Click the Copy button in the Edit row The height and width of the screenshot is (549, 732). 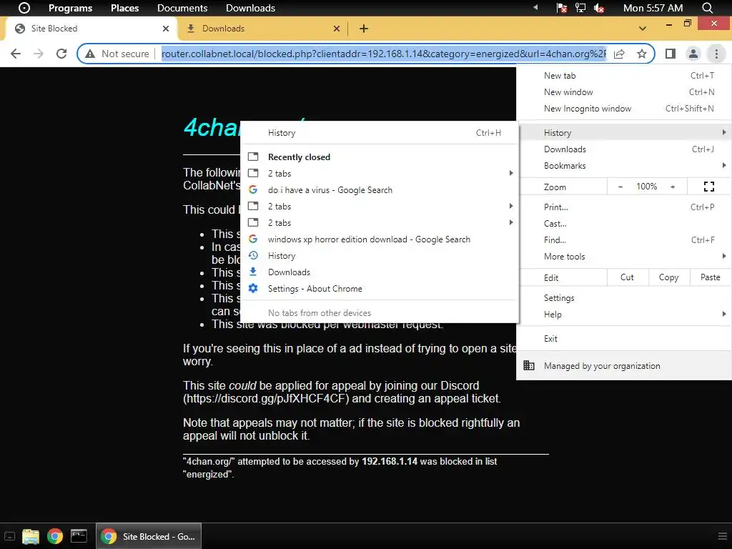pos(668,277)
